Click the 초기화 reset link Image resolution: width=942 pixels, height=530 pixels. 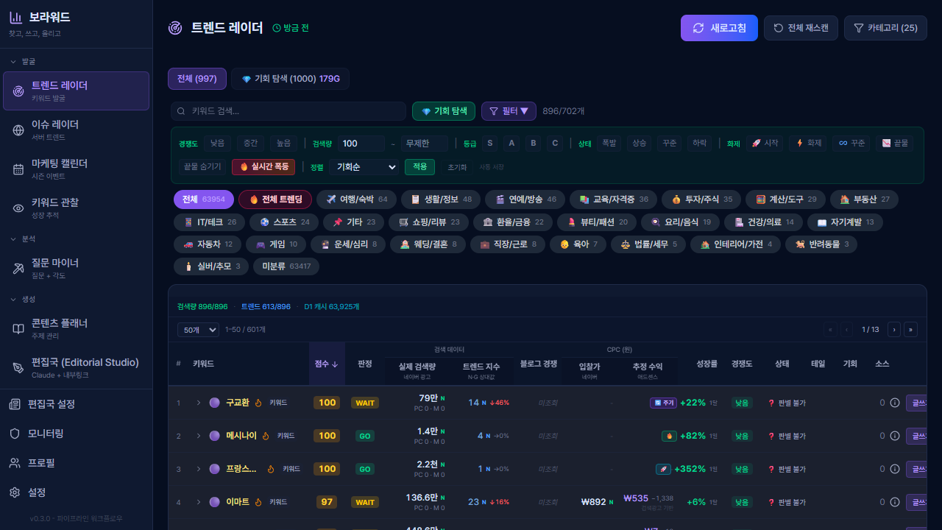(x=457, y=167)
